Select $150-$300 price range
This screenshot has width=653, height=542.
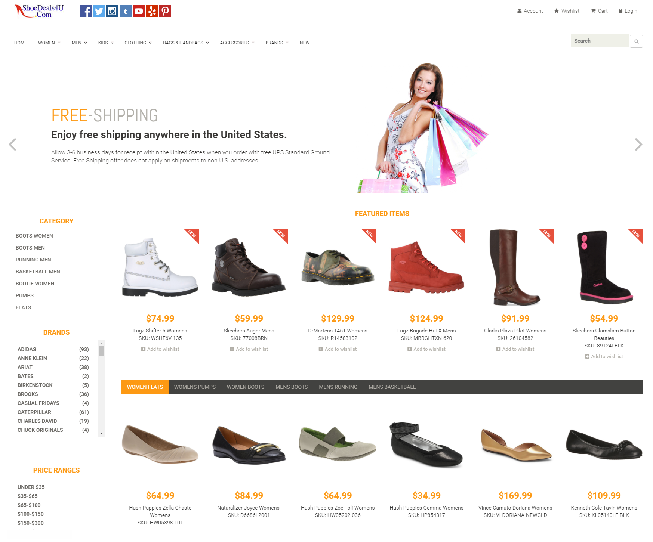(31, 523)
